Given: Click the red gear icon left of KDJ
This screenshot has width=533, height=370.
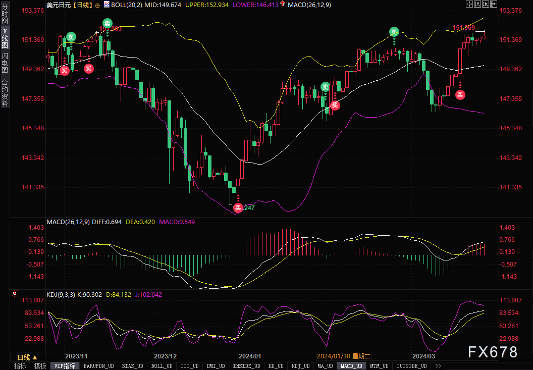Looking at the screenshot, I should pyautogui.click(x=15, y=294).
